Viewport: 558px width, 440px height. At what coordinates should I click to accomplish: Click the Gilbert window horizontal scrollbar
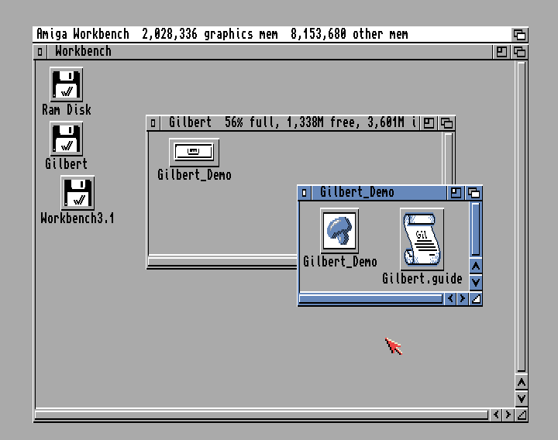pyautogui.click(x=222, y=261)
